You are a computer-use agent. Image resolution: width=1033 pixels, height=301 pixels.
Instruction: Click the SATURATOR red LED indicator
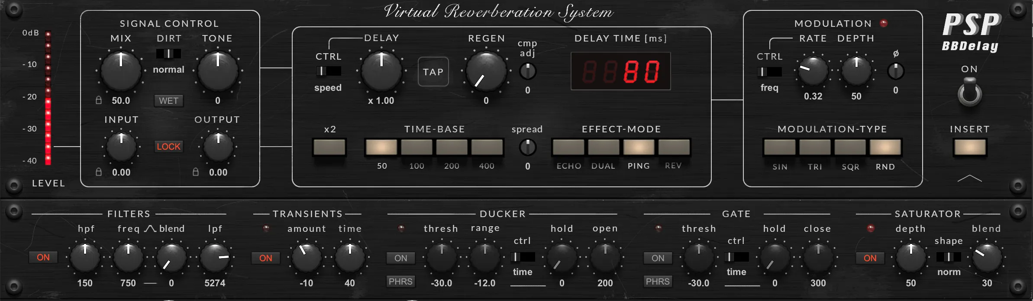click(x=871, y=228)
